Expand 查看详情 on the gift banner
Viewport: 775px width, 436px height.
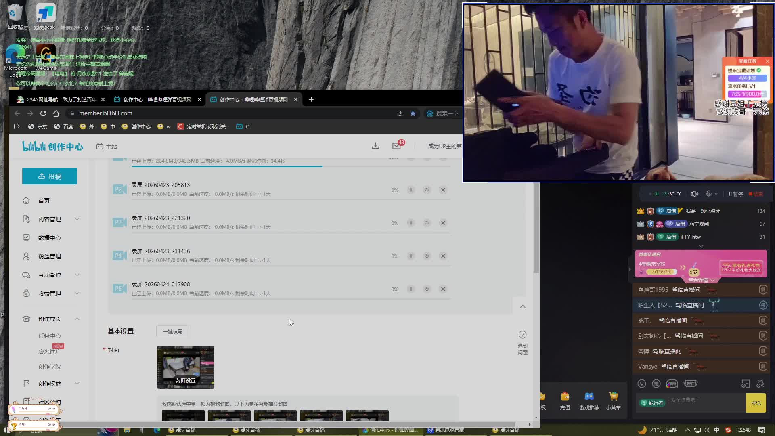click(x=701, y=280)
